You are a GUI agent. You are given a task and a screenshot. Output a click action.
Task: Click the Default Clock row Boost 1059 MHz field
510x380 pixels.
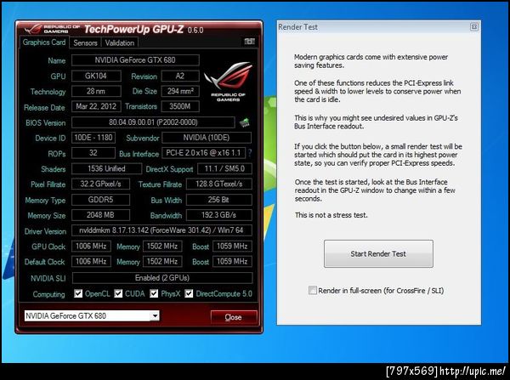(x=233, y=262)
